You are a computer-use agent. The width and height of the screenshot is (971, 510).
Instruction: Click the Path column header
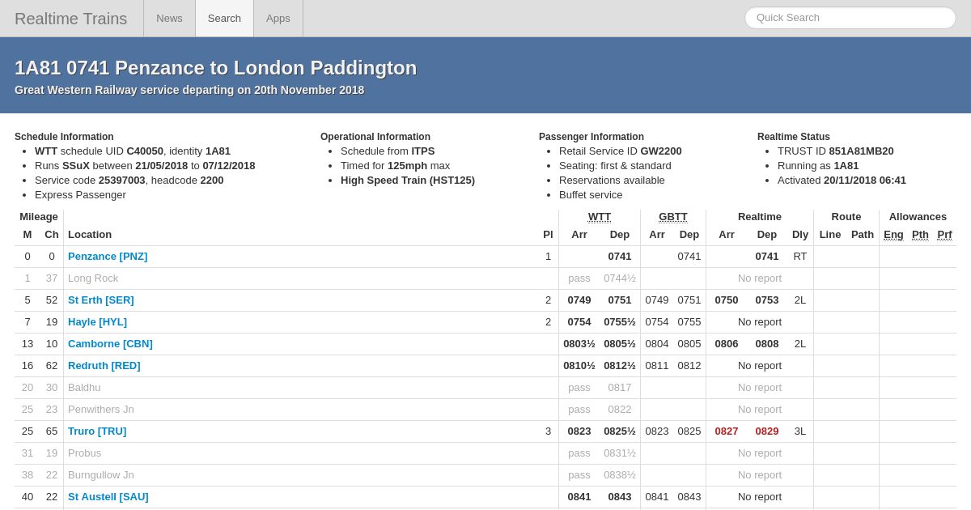click(x=863, y=235)
